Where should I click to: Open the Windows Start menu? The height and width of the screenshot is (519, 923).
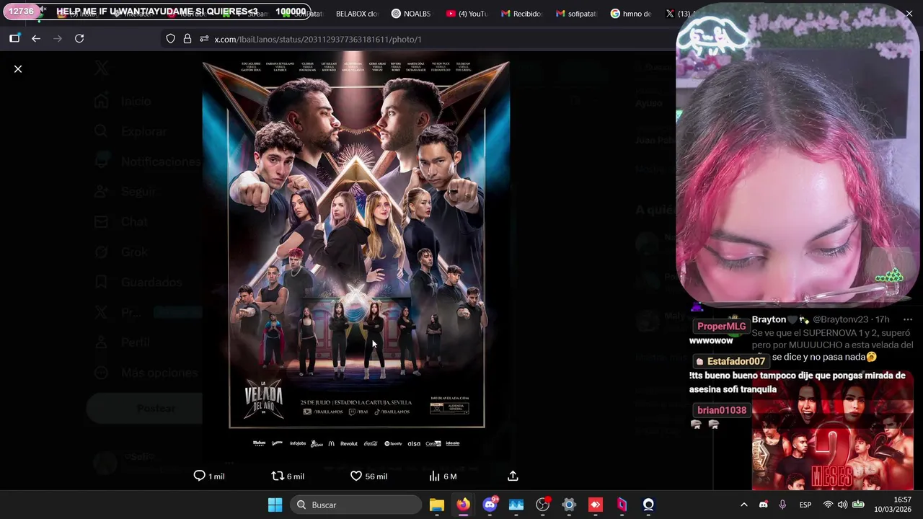click(x=275, y=505)
